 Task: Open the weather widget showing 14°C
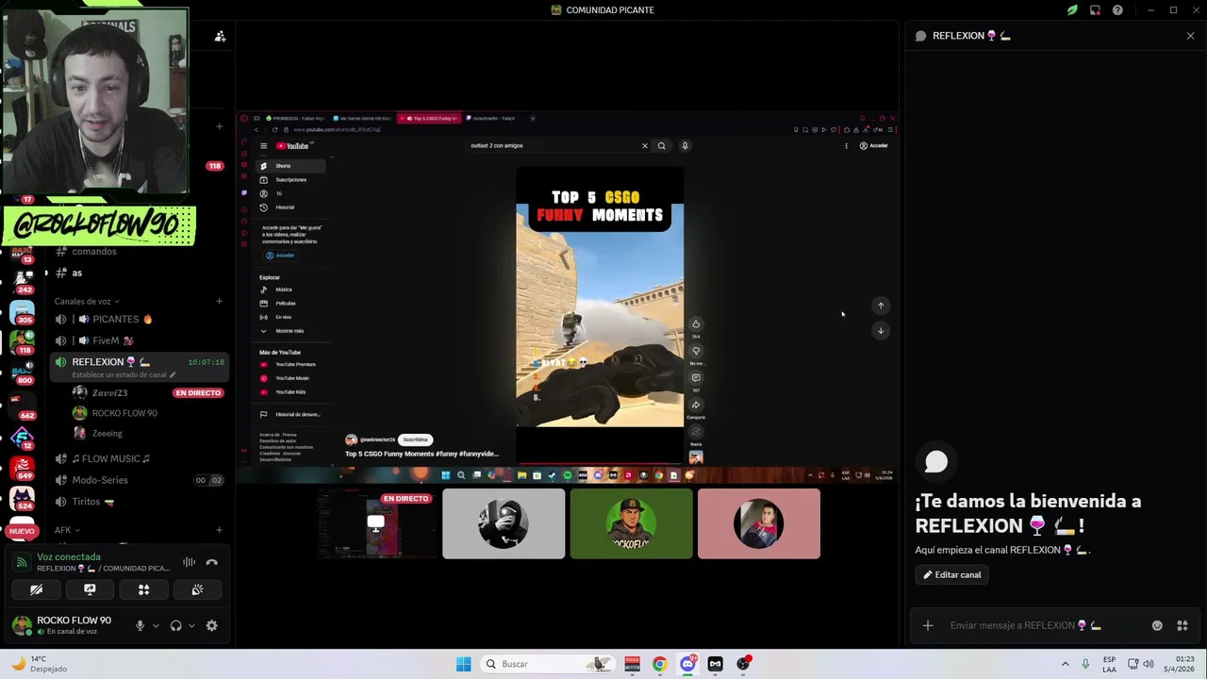(x=40, y=664)
